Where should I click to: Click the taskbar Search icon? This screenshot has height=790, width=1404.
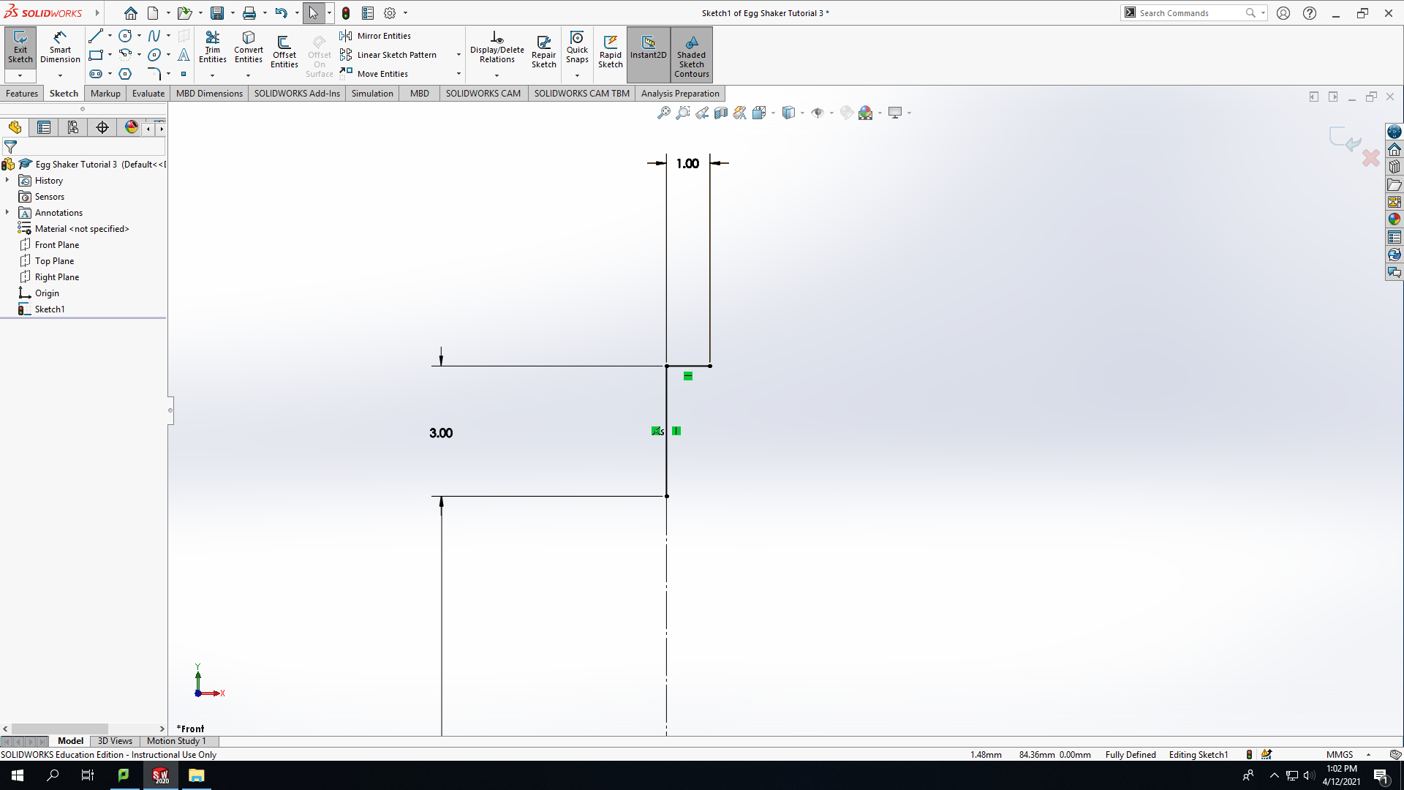[53, 775]
